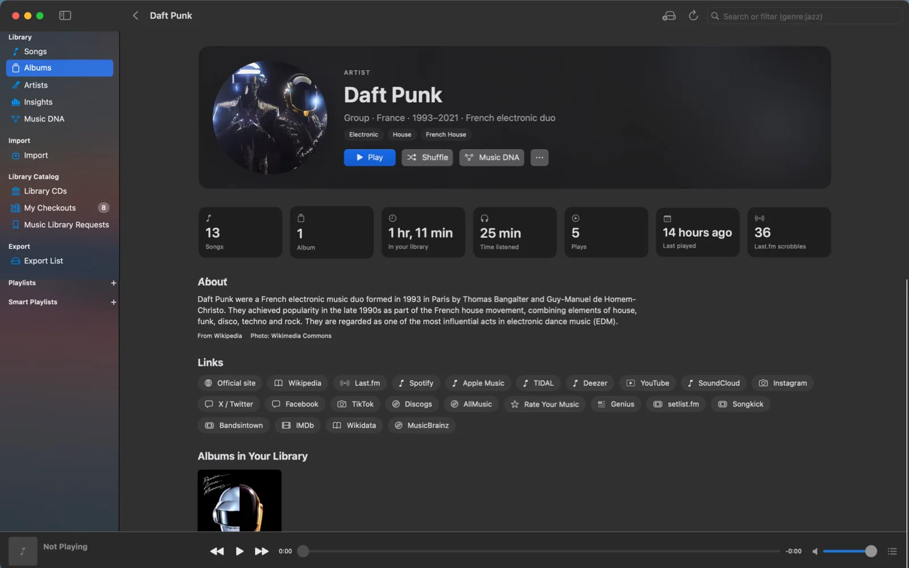Screen dimensions: 909x568
Task: Refresh library with the reload icon
Action: coord(693,16)
